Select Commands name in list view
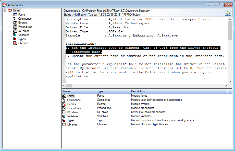Viewport: 235px width, 151px height. [x=74, y=100]
